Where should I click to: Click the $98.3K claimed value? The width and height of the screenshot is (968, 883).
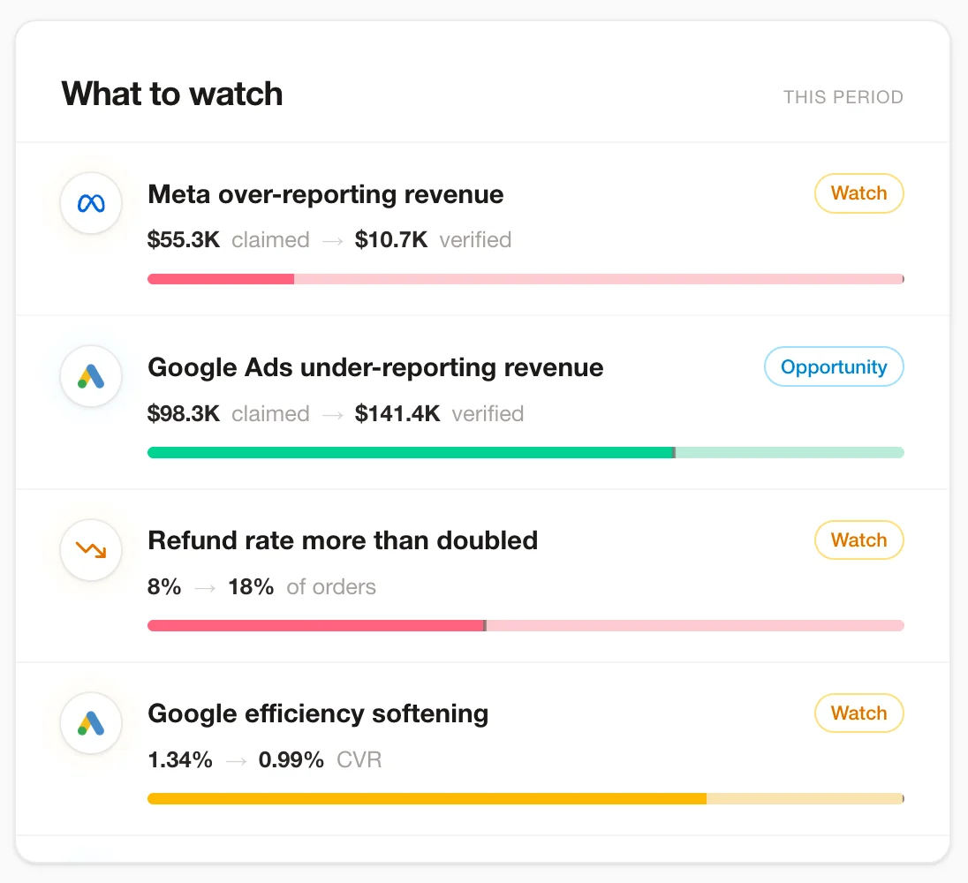point(184,413)
